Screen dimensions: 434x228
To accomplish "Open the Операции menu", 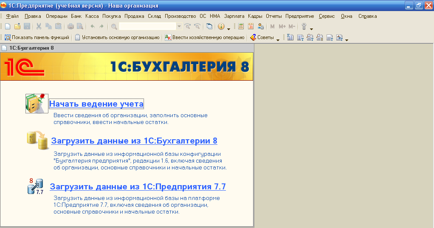I will [56, 16].
